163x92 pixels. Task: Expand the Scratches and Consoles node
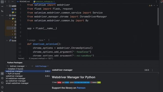[x=7, y=41]
